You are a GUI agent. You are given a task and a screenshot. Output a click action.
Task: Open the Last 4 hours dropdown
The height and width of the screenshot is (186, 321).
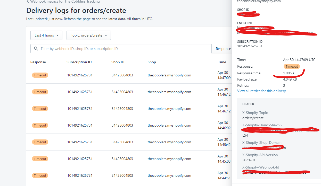(46, 35)
